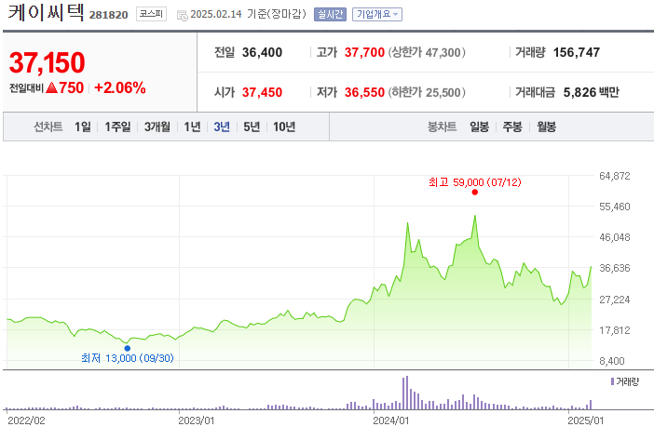Click the 전일 value 36,400
Screen dimensions: 654x427
[x=263, y=52]
